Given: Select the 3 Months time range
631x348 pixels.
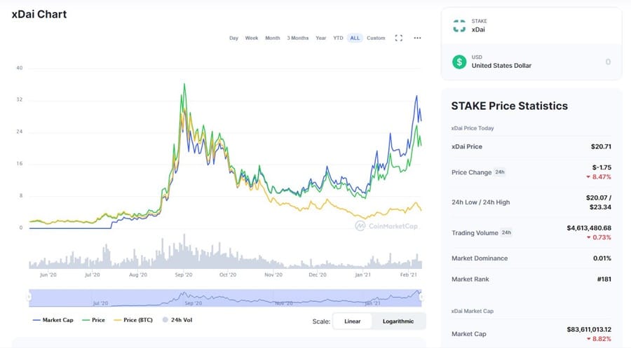Looking at the screenshot, I should (297, 38).
